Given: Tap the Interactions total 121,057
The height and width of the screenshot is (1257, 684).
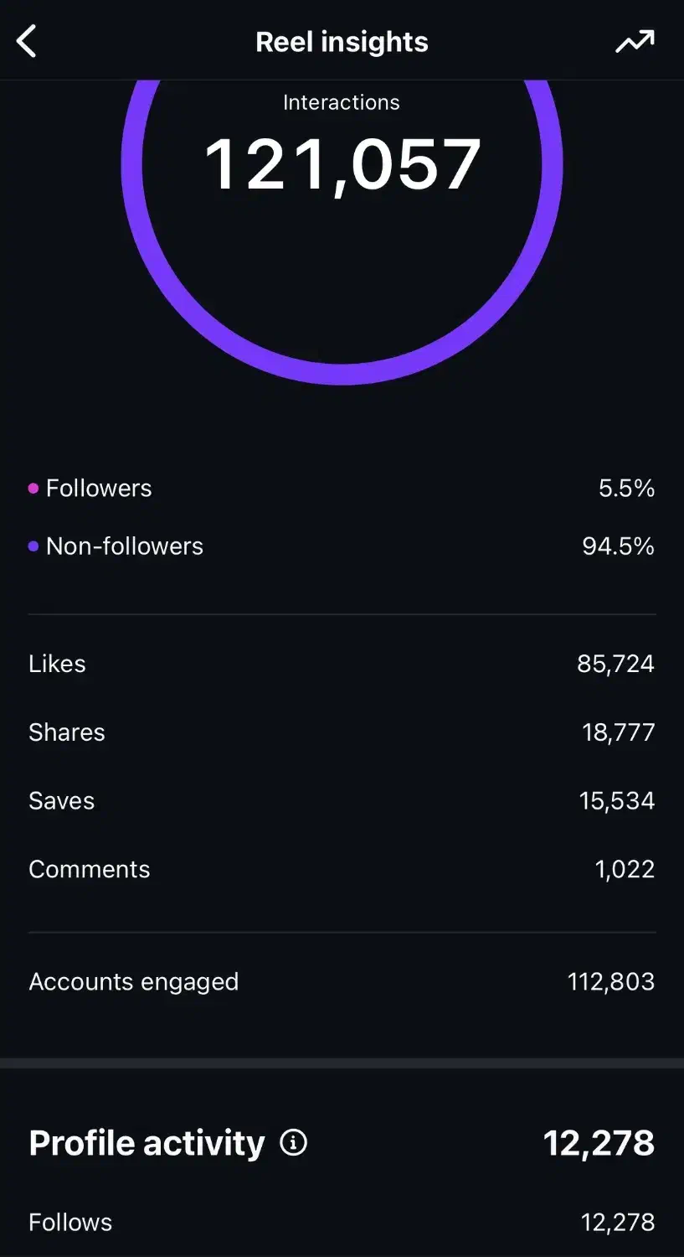Looking at the screenshot, I should [342, 165].
